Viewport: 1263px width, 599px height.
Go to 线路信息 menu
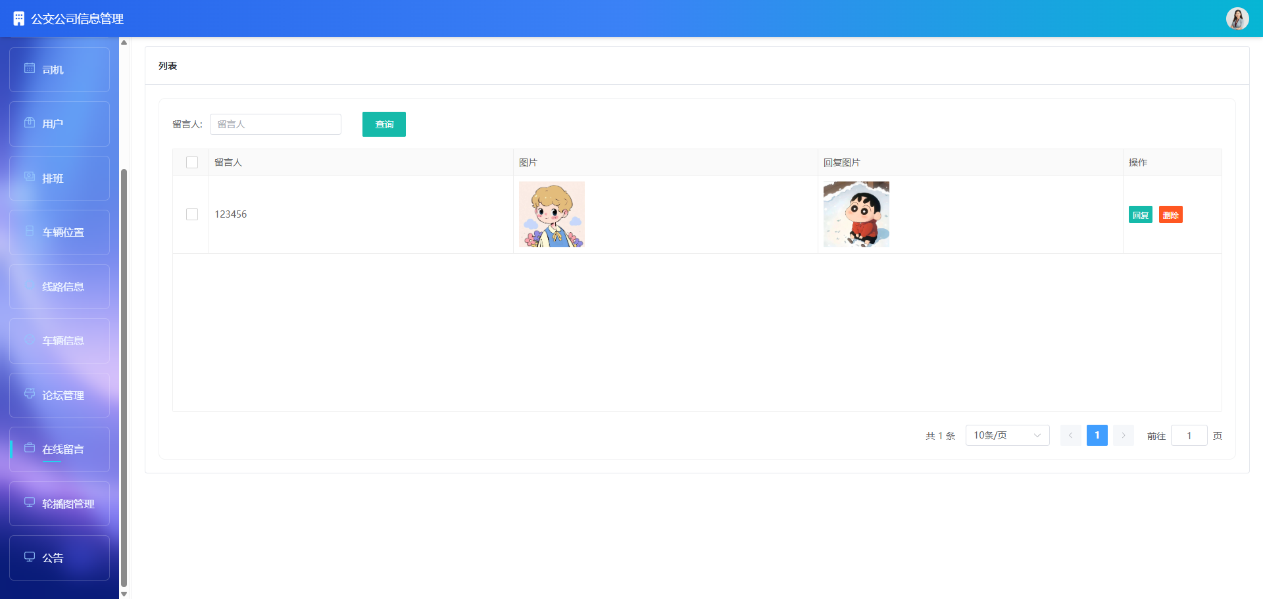click(59, 287)
